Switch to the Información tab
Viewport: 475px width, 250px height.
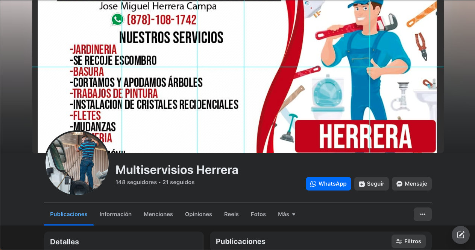[115, 214]
